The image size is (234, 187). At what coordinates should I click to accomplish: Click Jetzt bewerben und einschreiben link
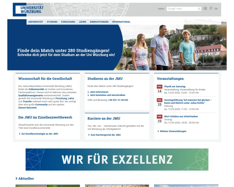coord(108,95)
